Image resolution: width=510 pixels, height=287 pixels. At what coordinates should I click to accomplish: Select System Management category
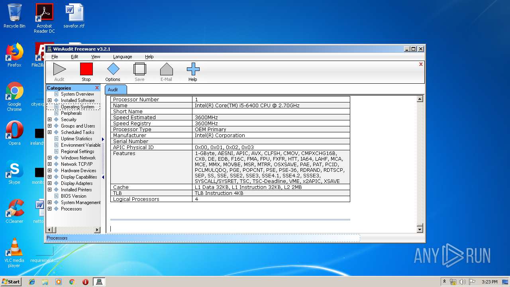(80, 202)
